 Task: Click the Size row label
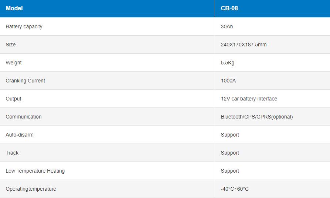[x=11, y=45]
